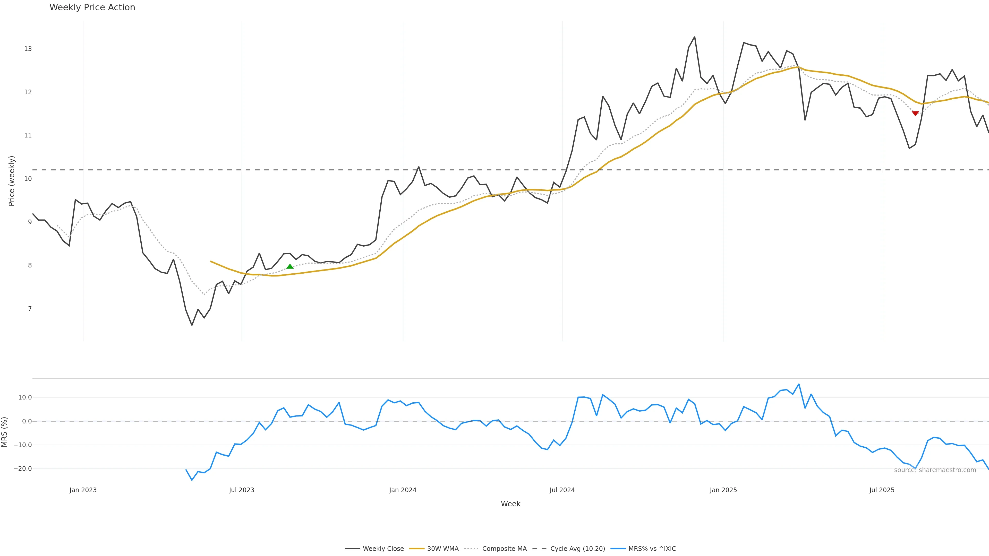This screenshot has width=989, height=556.
Task: Click the MRS (%) y-axis title
Action: coord(5,432)
